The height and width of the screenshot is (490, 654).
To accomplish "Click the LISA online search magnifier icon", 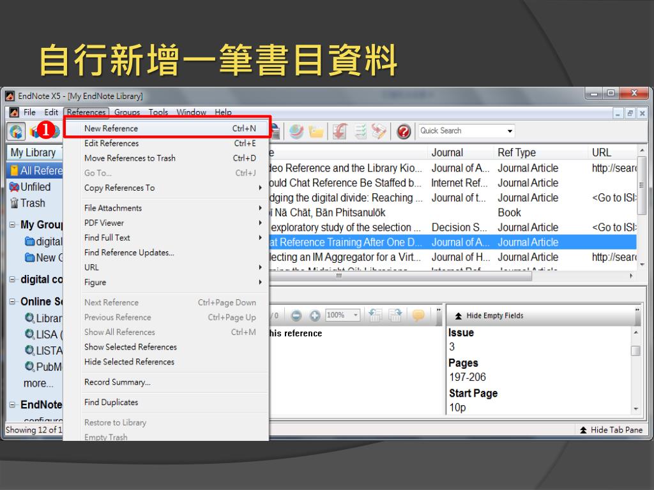I will pos(29,334).
